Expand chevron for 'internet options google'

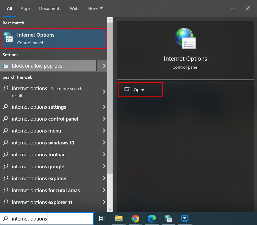[104, 166]
